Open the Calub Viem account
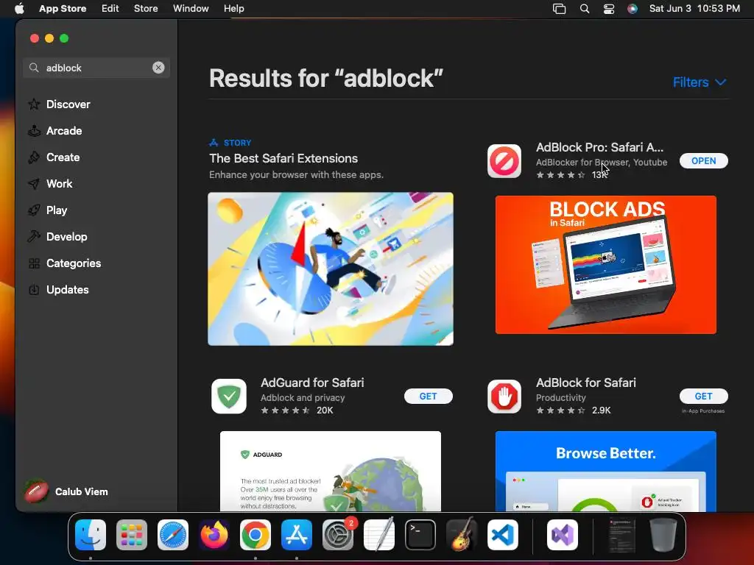The height and width of the screenshot is (565, 754). 66,491
